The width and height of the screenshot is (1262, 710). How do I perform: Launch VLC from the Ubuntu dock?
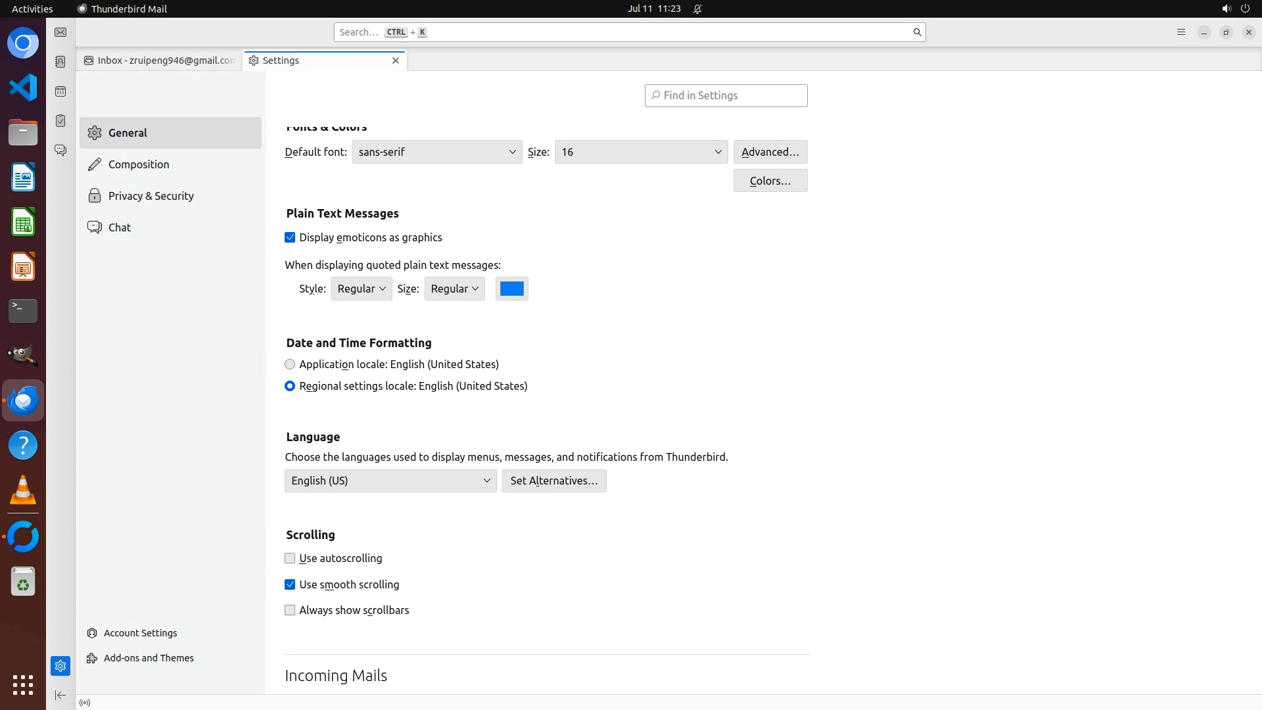(23, 490)
